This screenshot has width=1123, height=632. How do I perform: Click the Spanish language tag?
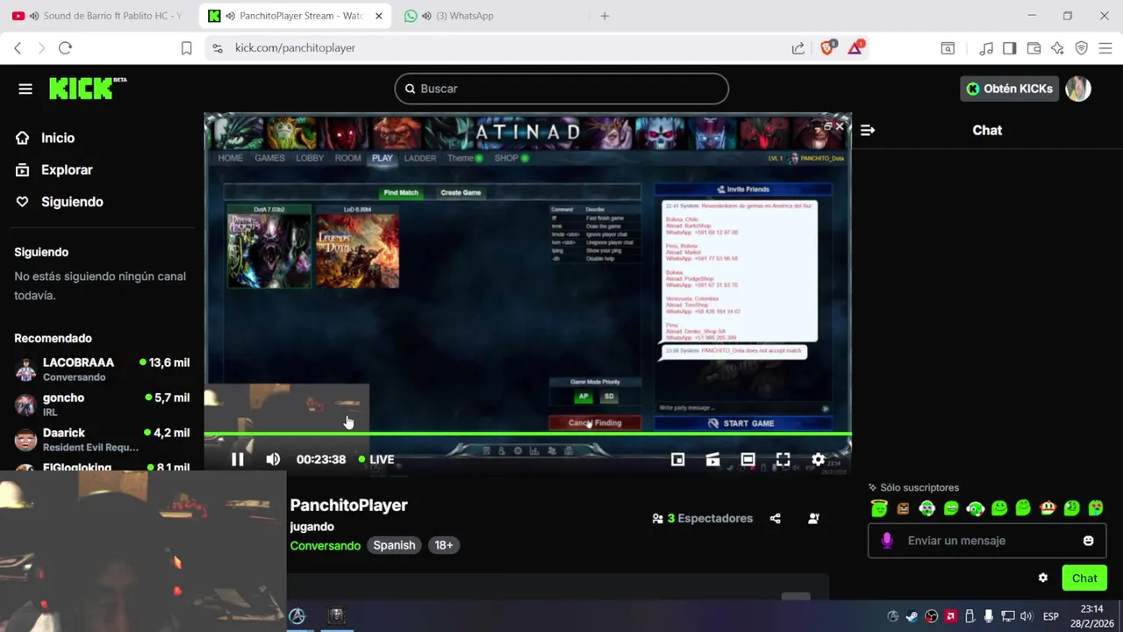click(394, 545)
